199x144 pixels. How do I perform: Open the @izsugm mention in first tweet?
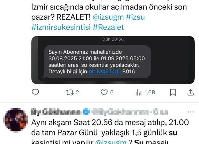coord(108,17)
